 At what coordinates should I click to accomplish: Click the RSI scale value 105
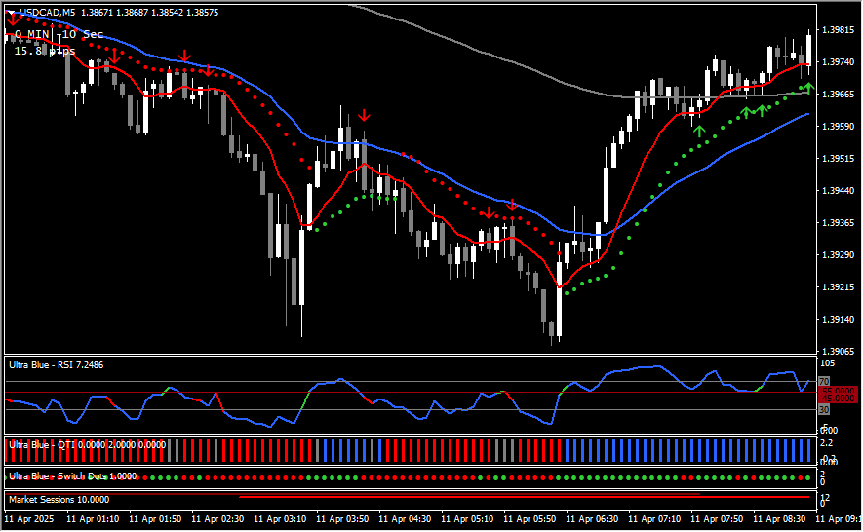pyautogui.click(x=826, y=363)
